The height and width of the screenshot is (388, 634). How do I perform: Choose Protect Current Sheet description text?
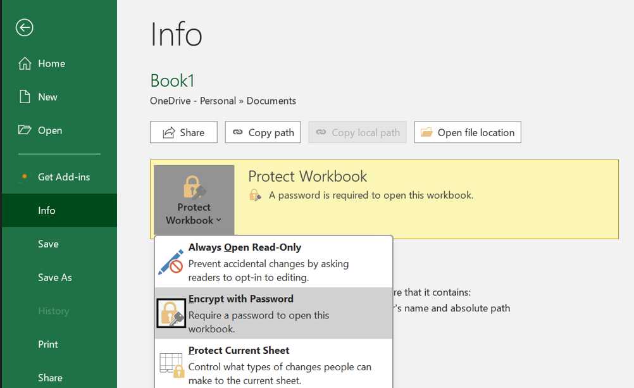280,373
